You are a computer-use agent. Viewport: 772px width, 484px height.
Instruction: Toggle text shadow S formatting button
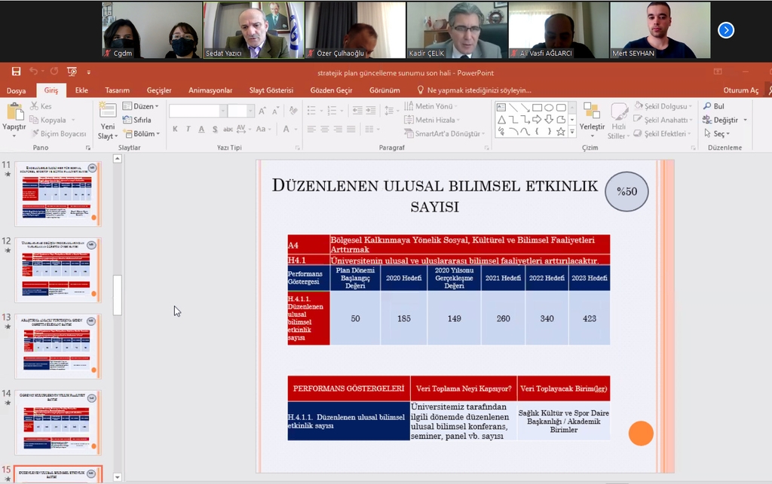213,129
